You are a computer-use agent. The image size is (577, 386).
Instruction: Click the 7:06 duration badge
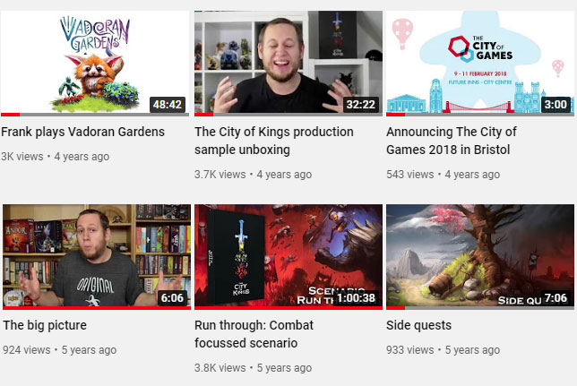[x=555, y=297]
